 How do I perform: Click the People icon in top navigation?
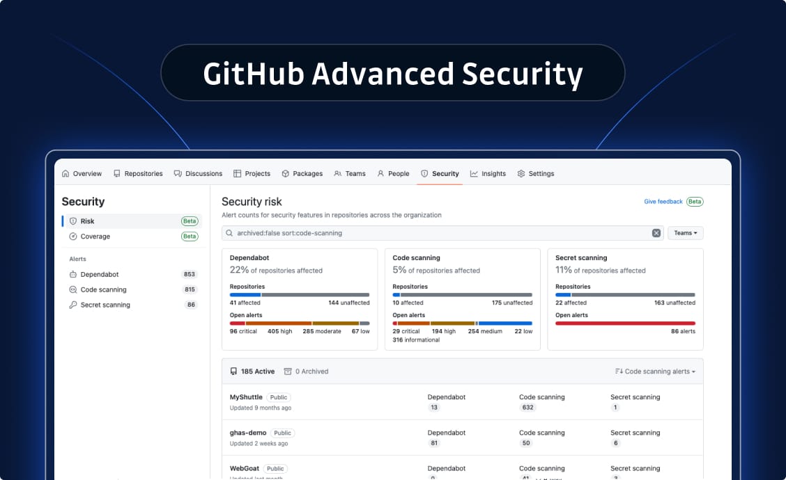point(380,173)
